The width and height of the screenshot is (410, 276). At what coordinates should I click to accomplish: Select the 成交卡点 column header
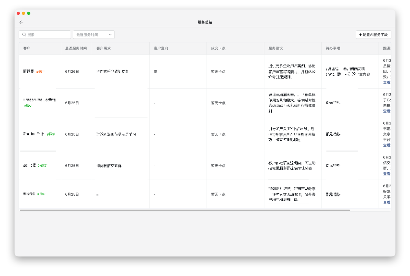[218, 48]
